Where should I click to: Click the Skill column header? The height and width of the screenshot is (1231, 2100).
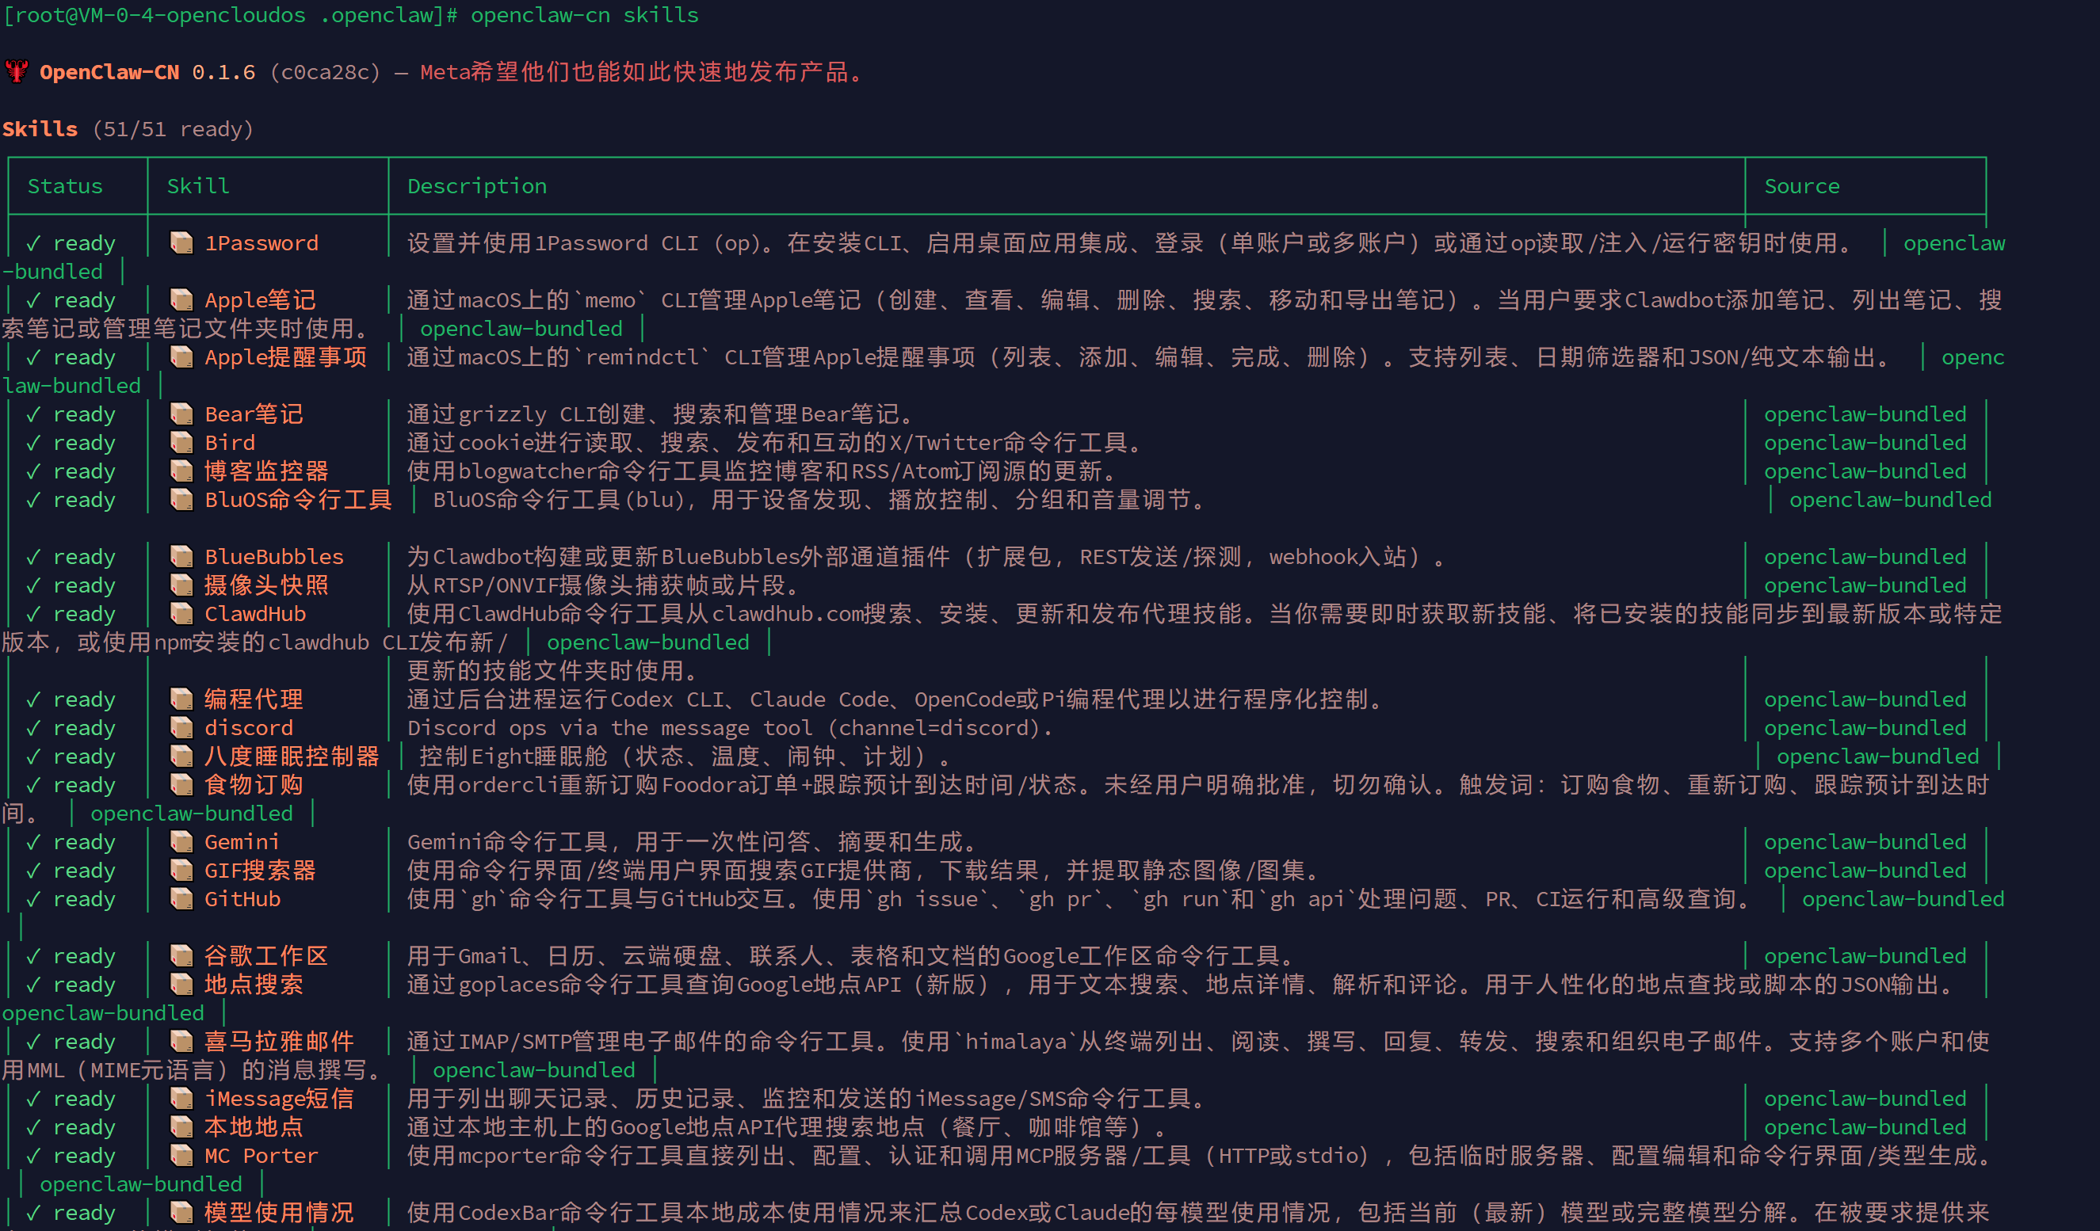coord(197,185)
